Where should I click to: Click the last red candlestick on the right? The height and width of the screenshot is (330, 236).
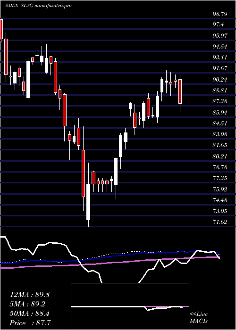[x=180, y=91]
